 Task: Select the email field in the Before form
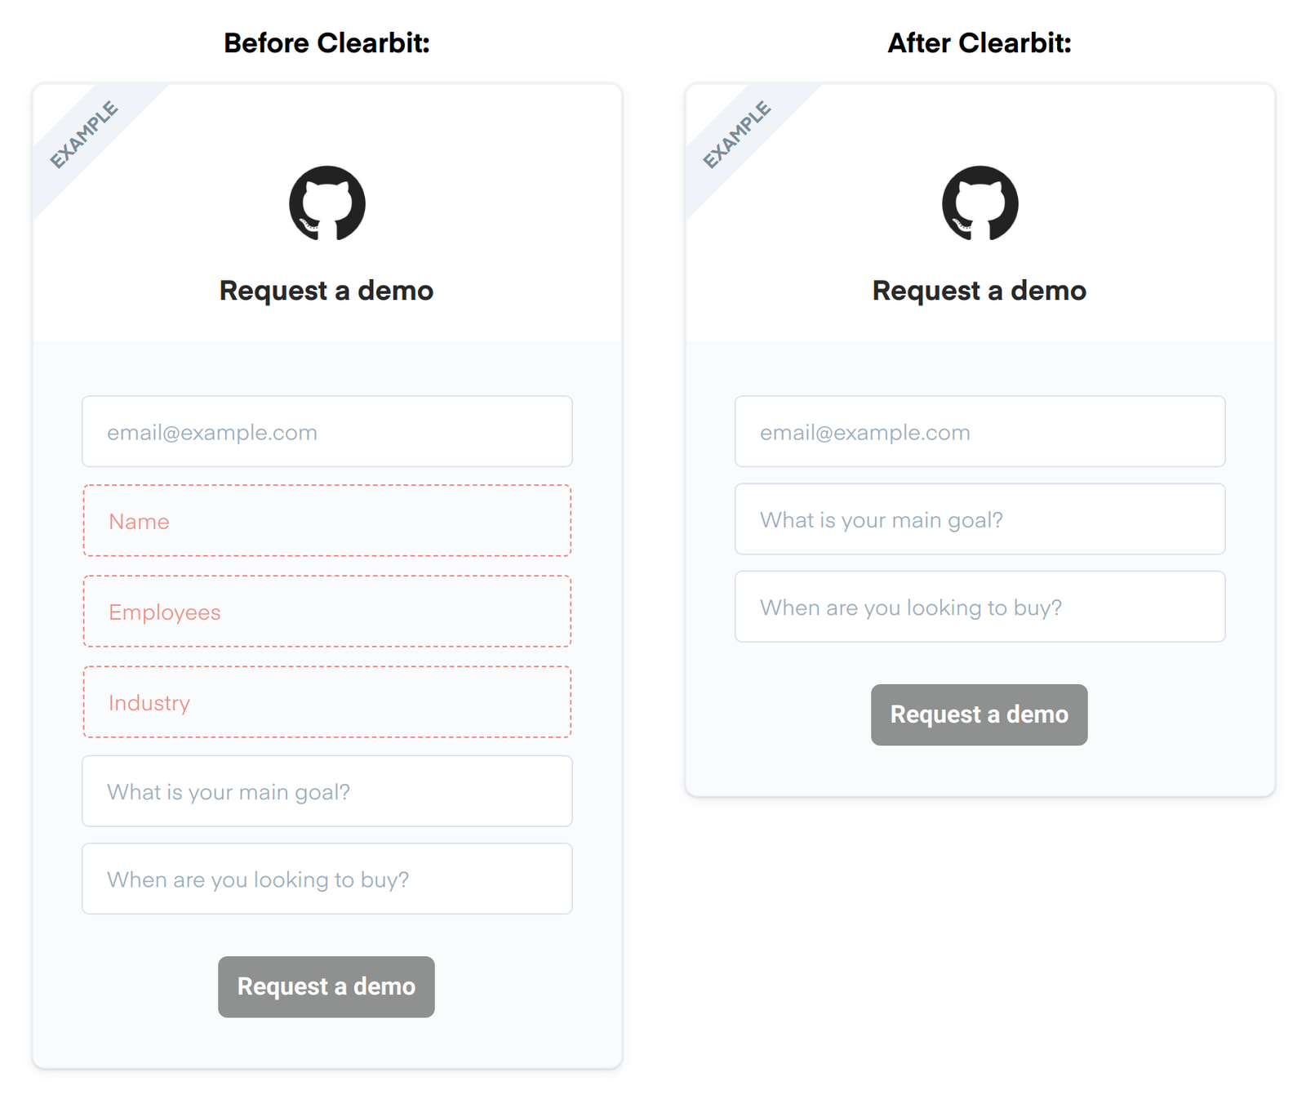click(326, 432)
